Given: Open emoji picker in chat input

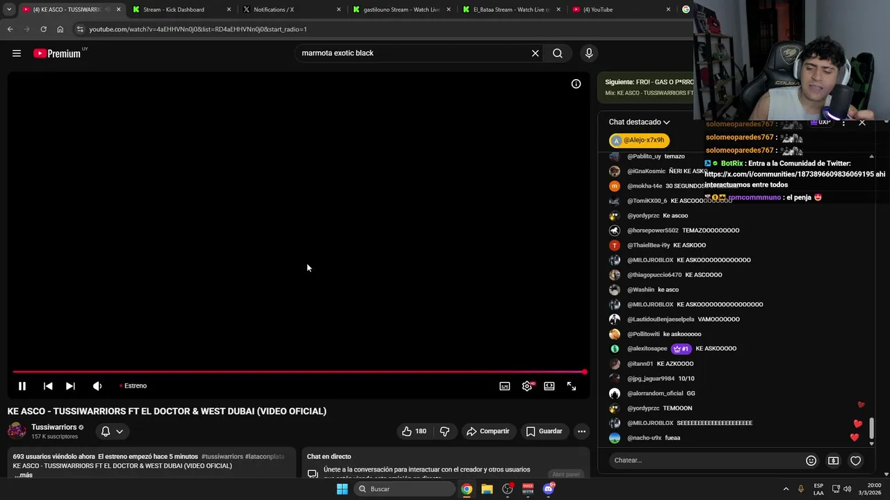Looking at the screenshot, I should pos(811,460).
